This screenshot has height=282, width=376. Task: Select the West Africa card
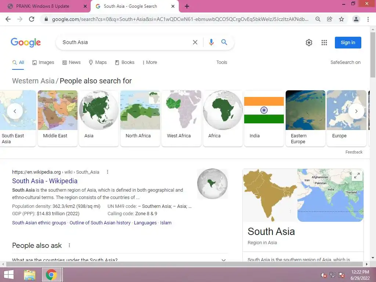click(x=181, y=118)
